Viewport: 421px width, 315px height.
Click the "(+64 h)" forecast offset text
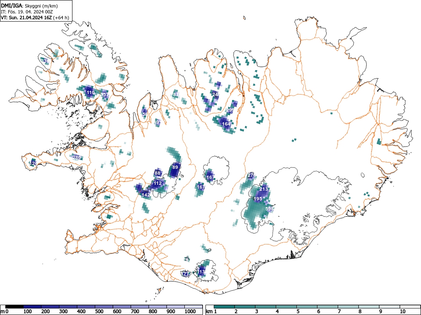(61, 18)
